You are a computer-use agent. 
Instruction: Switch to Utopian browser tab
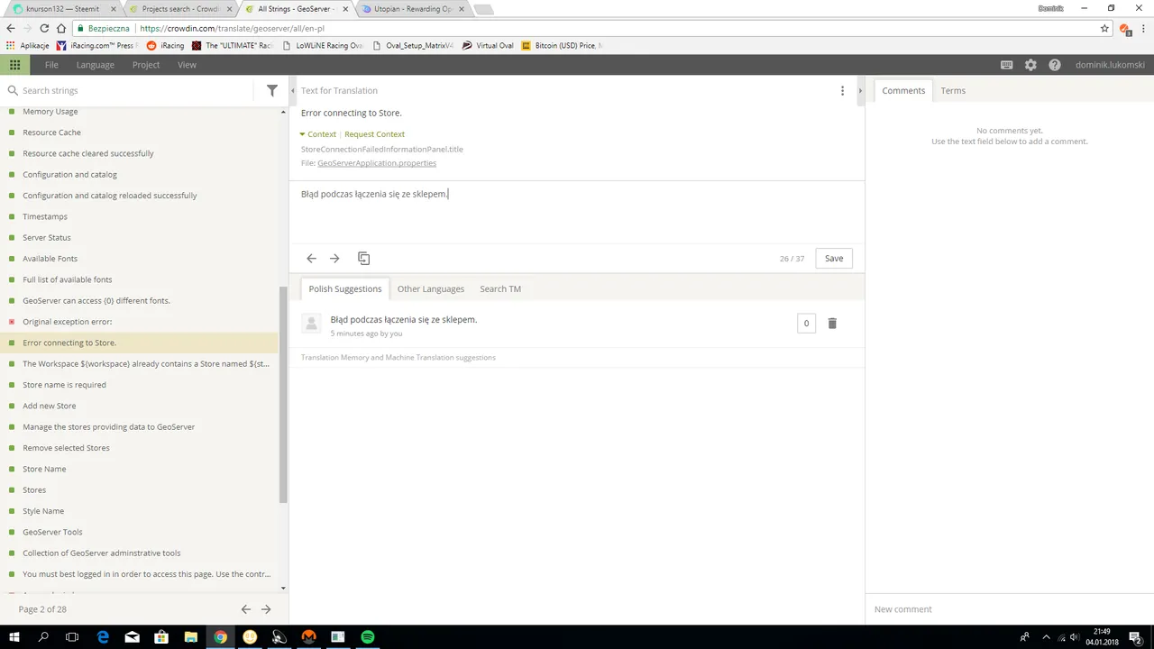point(412,9)
